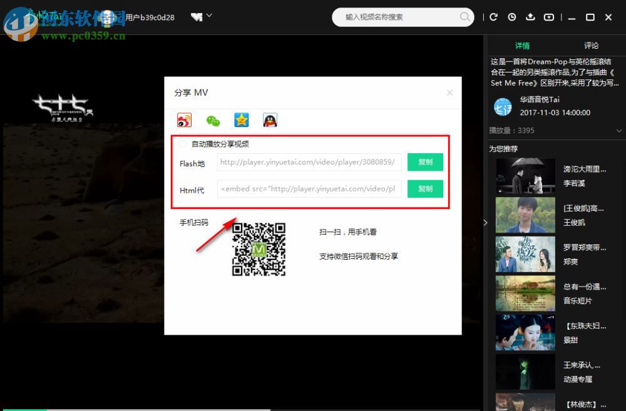Open the 详情 tab
This screenshot has width=626, height=411.
[523, 46]
